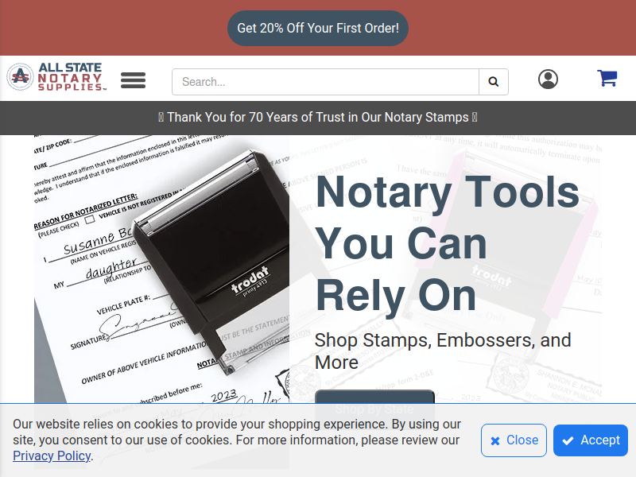View the shopping cart

(607, 78)
